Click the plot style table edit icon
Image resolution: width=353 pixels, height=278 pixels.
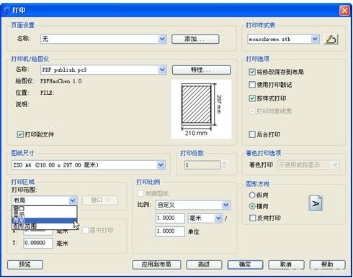click(x=331, y=40)
